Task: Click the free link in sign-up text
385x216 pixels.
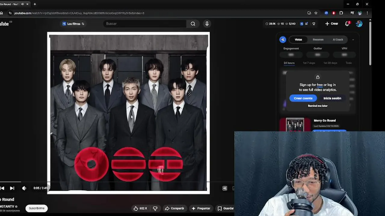Action: [320, 85]
